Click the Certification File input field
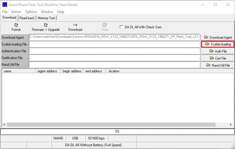Viewport: 235px width, 149px height. pyautogui.click(x=114, y=58)
